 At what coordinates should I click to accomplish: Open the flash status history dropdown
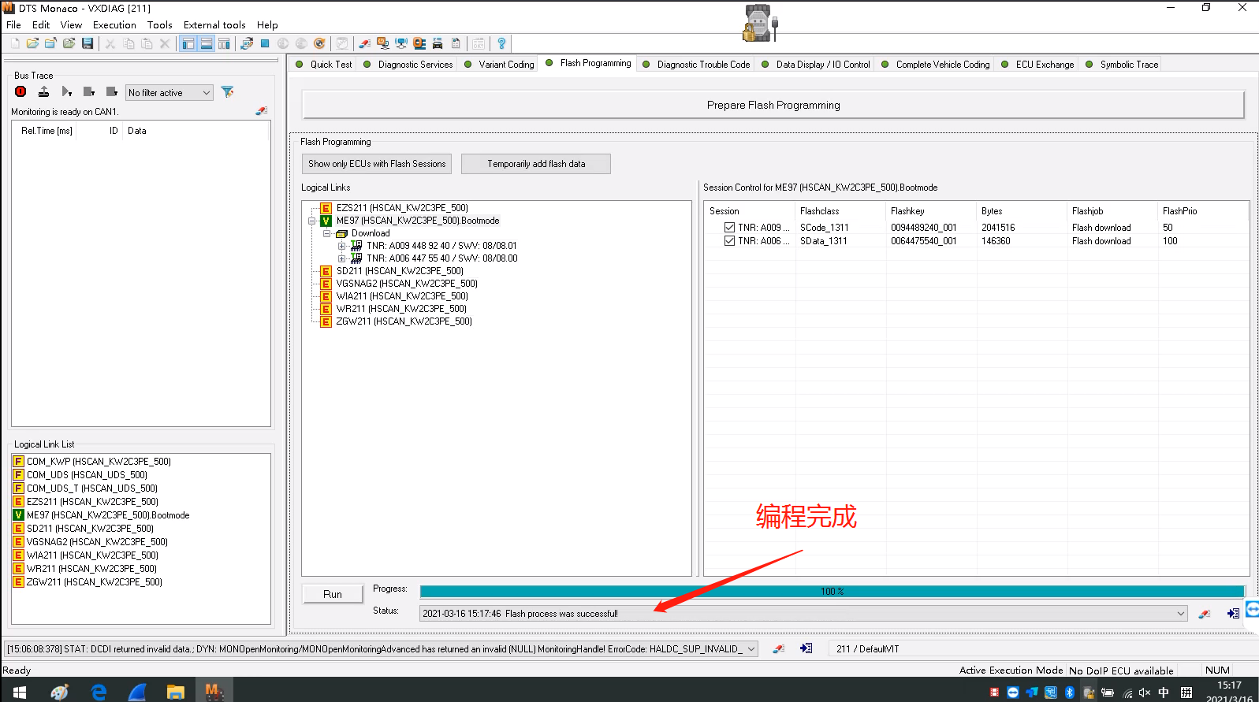[x=1180, y=614]
